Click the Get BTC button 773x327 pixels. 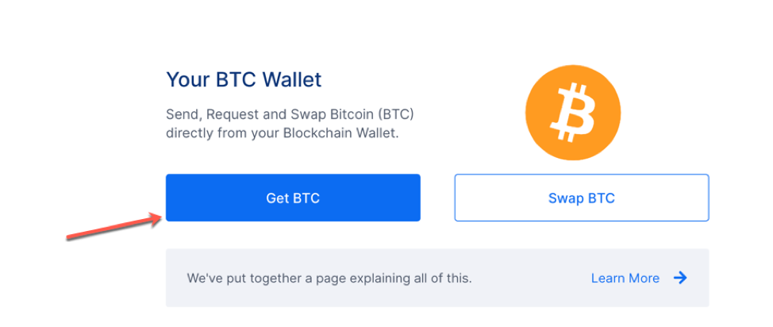click(x=293, y=198)
